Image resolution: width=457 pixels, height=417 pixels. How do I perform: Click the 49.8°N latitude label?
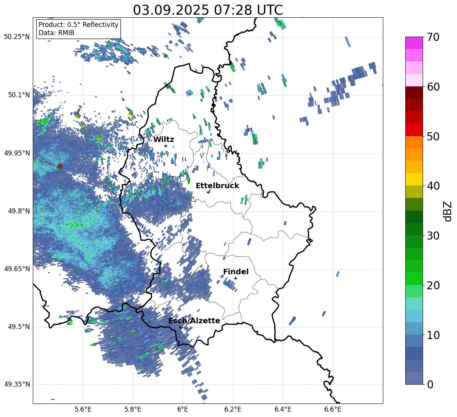pyautogui.click(x=19, y=211)
